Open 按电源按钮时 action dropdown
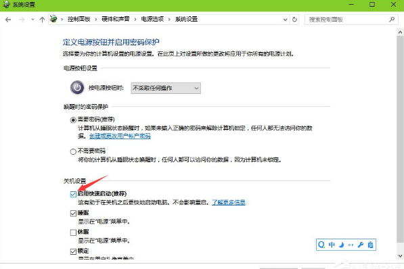 point(166,88)
